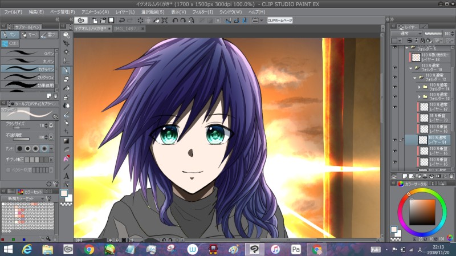Click the New raster layer icon in Layer palette
Screen dimensions: 456x256
405,176
